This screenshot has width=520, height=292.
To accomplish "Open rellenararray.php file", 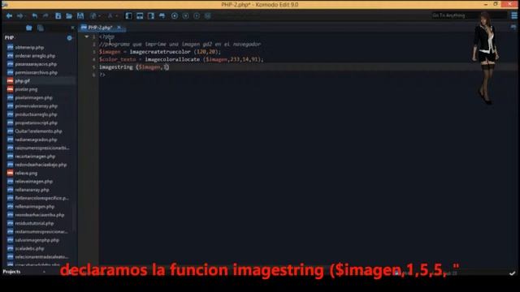I will click(x=32, y=190).
